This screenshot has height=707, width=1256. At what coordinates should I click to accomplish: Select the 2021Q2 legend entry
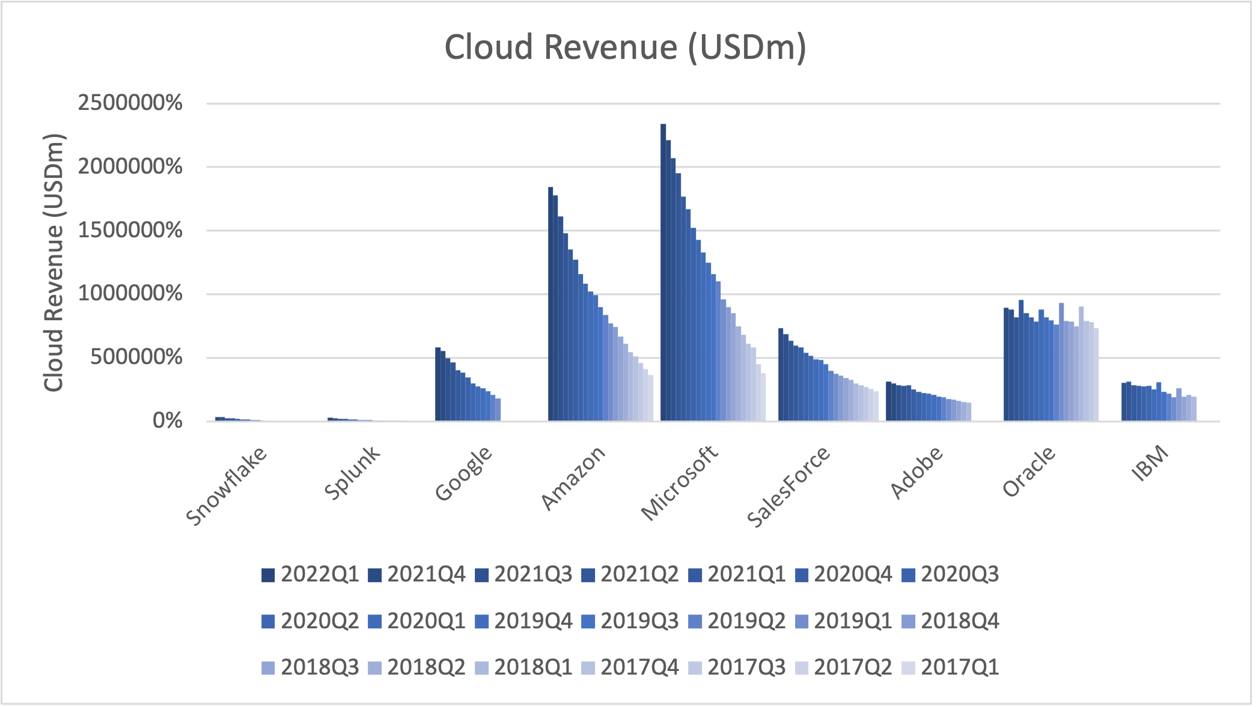coord(630,575)
